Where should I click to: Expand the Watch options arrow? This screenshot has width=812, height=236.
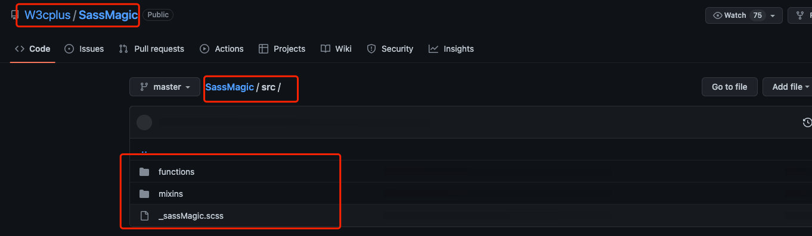773,15
